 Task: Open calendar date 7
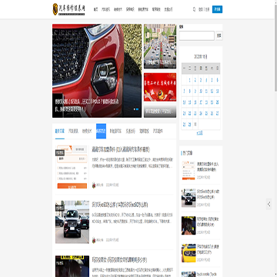coord(184,91)
